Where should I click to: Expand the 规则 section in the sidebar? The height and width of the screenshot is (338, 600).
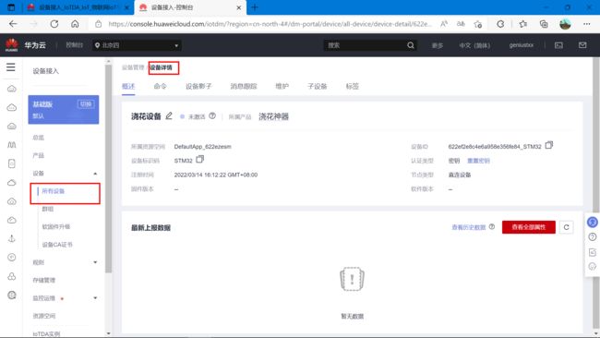point(95,262)
